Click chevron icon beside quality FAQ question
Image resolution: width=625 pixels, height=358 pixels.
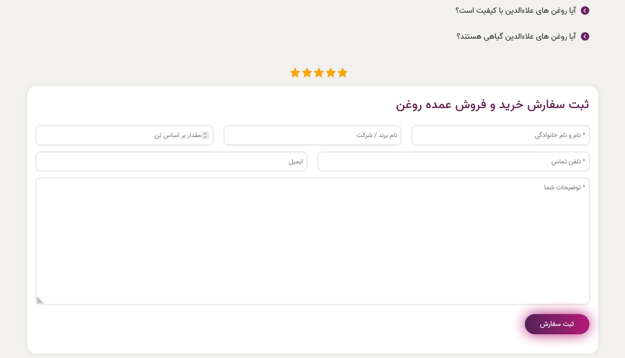[585, 11]
